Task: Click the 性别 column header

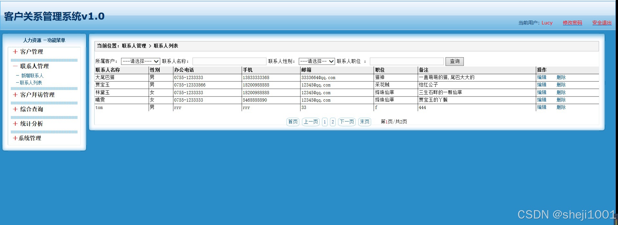Action: pos(155,70)
